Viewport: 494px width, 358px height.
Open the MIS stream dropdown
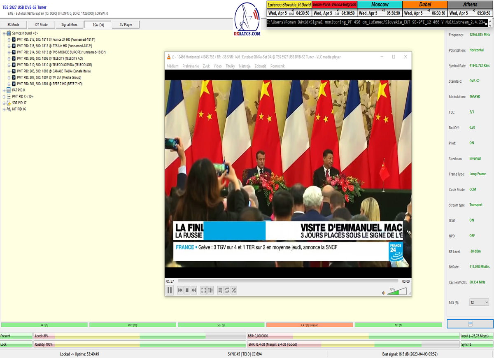[x=479, y=302]
